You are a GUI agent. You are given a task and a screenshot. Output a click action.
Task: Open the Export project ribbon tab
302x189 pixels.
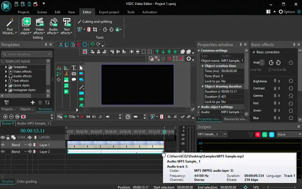coord(109,12)
